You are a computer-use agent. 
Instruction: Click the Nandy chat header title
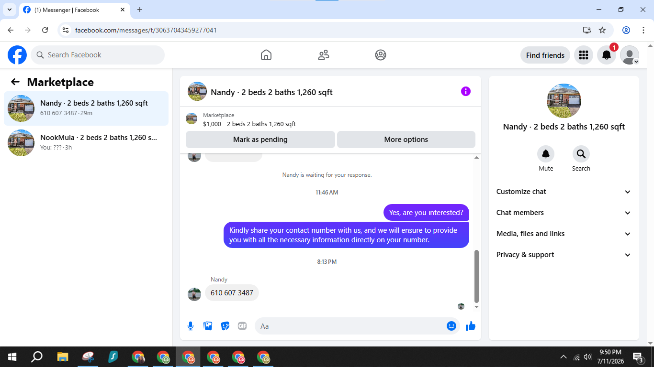pos(271,92)
